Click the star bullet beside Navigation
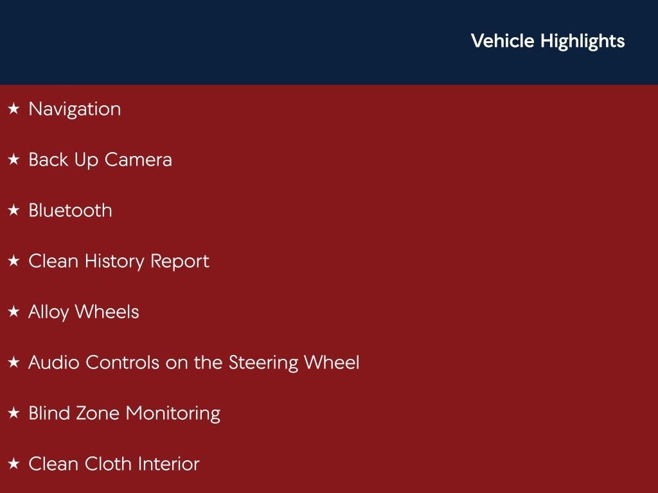 point(13,109)
